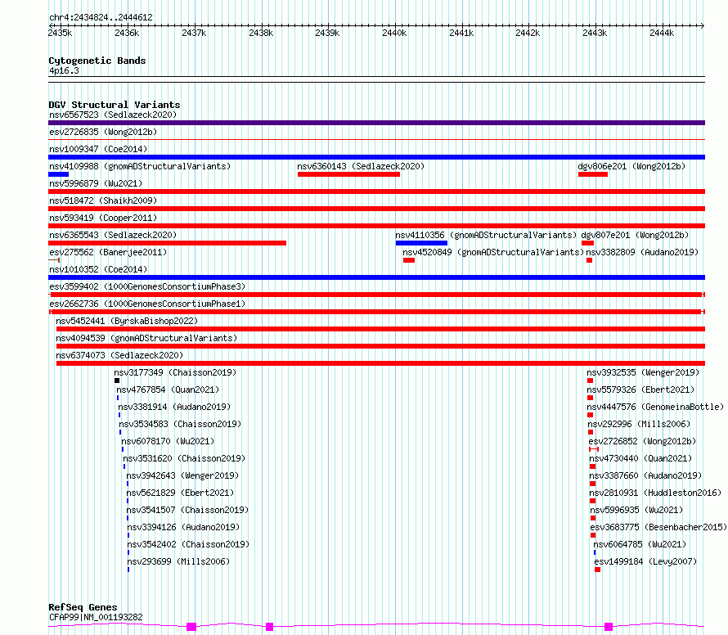
Task: Select the blue bar under nsv4110356
Action: (421, 243)
